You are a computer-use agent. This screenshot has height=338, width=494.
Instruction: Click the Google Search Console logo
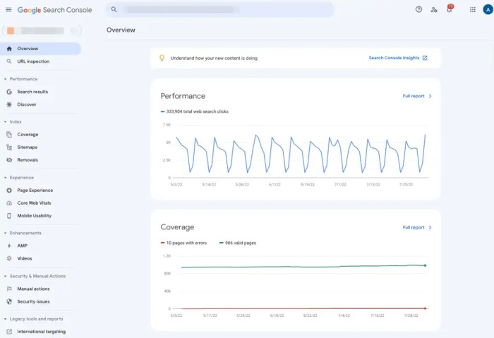click(54, 10)
